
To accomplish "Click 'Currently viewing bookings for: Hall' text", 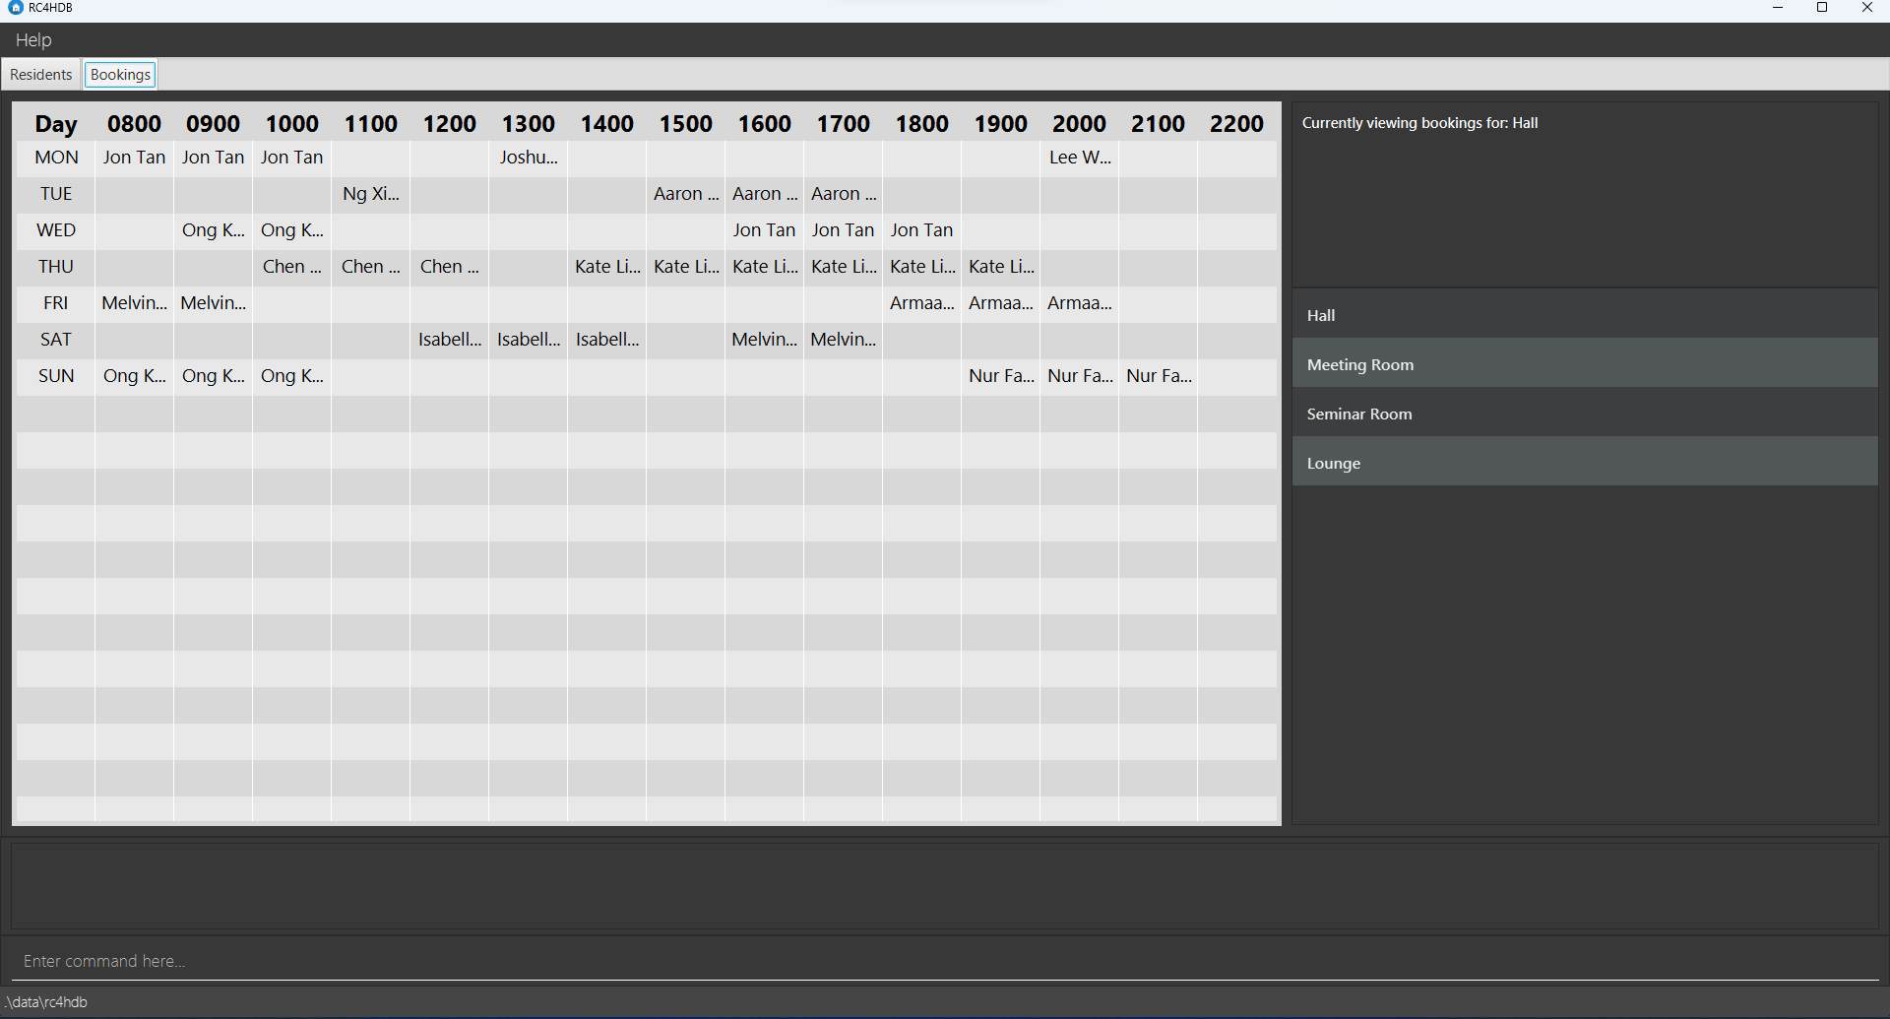I will coord(1419,123).
